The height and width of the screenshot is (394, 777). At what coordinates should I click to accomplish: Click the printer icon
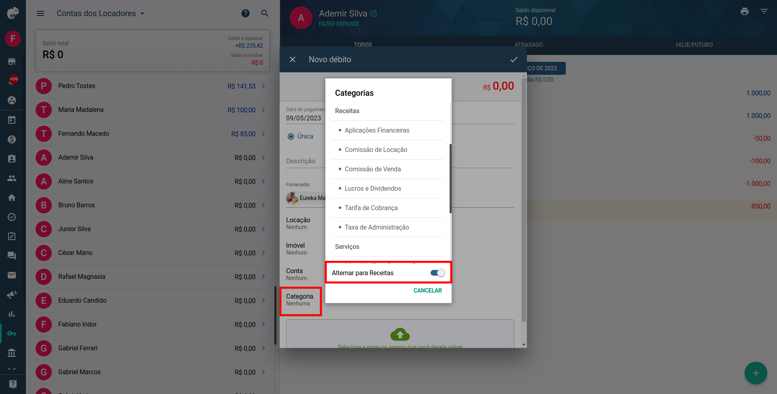point(745,11)
